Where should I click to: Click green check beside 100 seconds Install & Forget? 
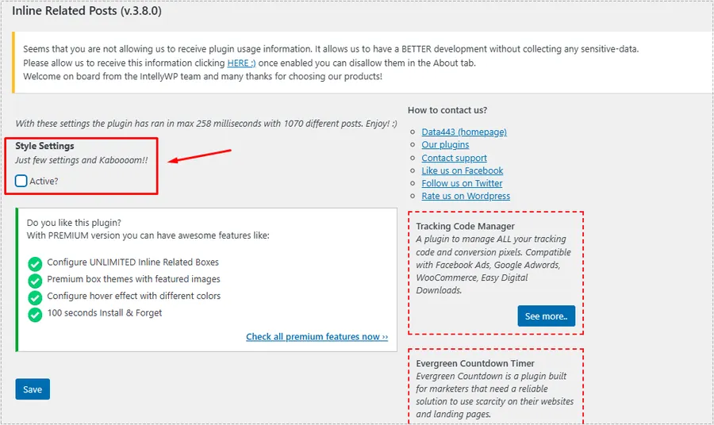point(35,314)
